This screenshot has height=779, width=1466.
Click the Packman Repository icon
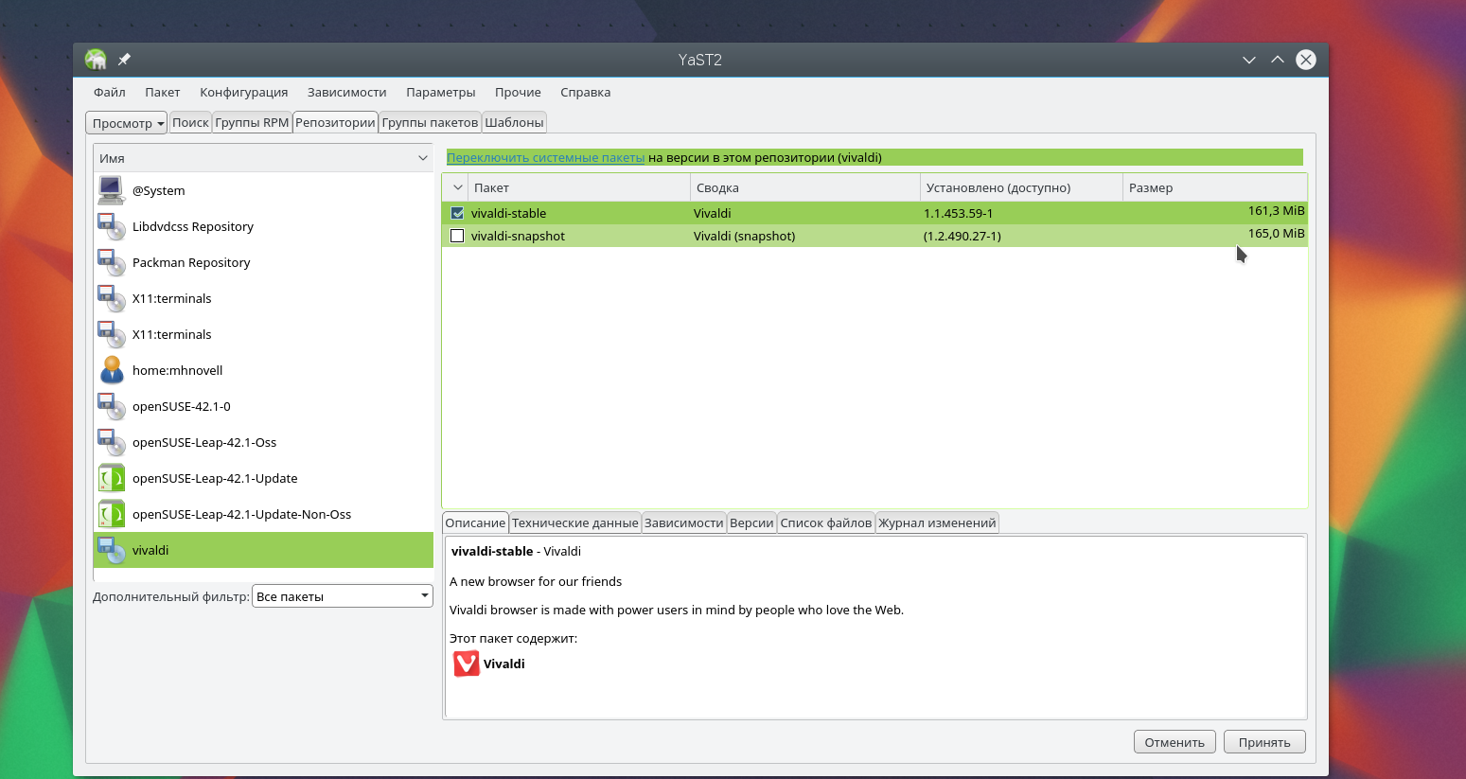[x=111, y=262]
